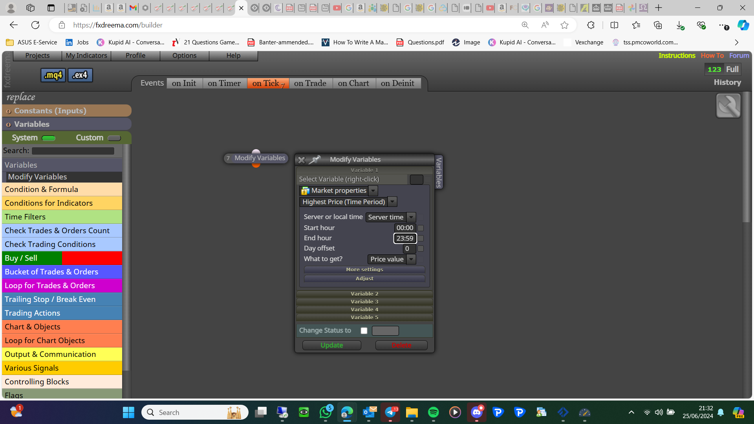
Task: Open Discord from the taskbar
Action: pos(477,412)
